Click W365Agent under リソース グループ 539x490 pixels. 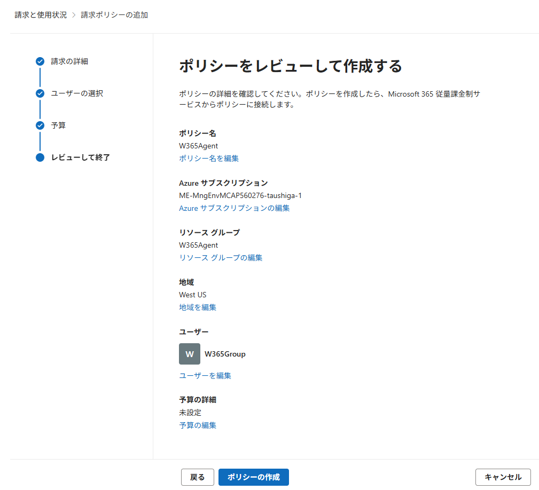click(x=198, y=245)
